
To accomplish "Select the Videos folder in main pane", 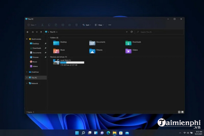I will [131, 51].
